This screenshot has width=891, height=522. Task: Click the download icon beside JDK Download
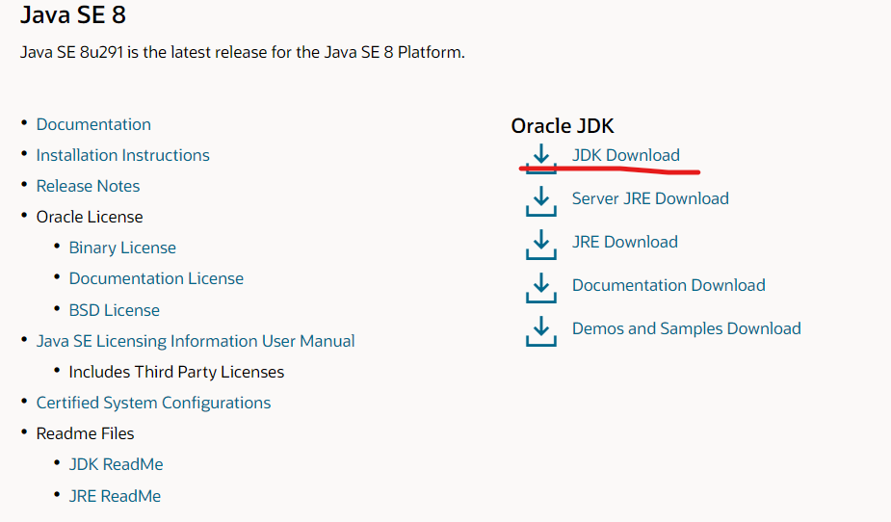pos(541,159)
